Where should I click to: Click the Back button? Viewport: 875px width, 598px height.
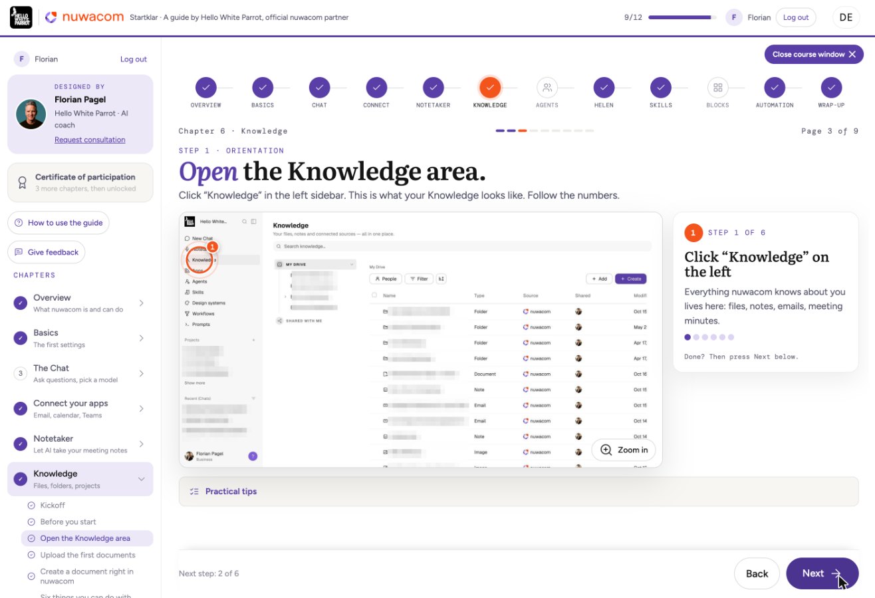(x=757, y=573)
